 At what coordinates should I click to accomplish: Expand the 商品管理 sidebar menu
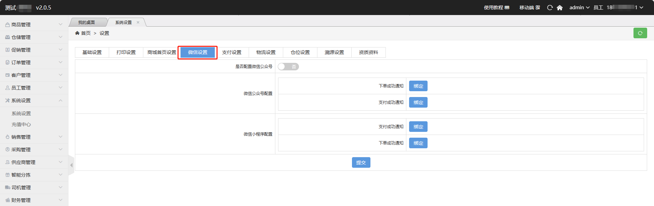coord(34,25)
